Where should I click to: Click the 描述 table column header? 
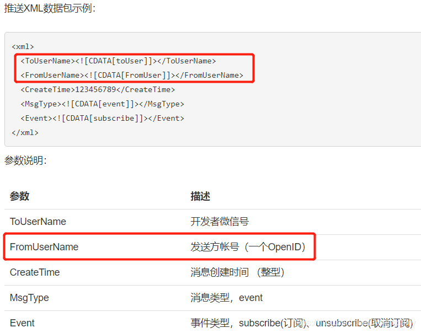pyautogui.click(x=200, y=196)
